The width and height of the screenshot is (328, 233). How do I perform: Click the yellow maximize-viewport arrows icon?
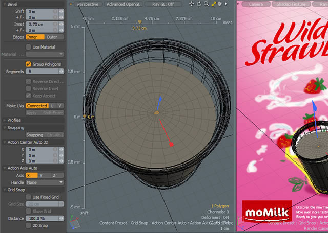(x=214, y=4)
